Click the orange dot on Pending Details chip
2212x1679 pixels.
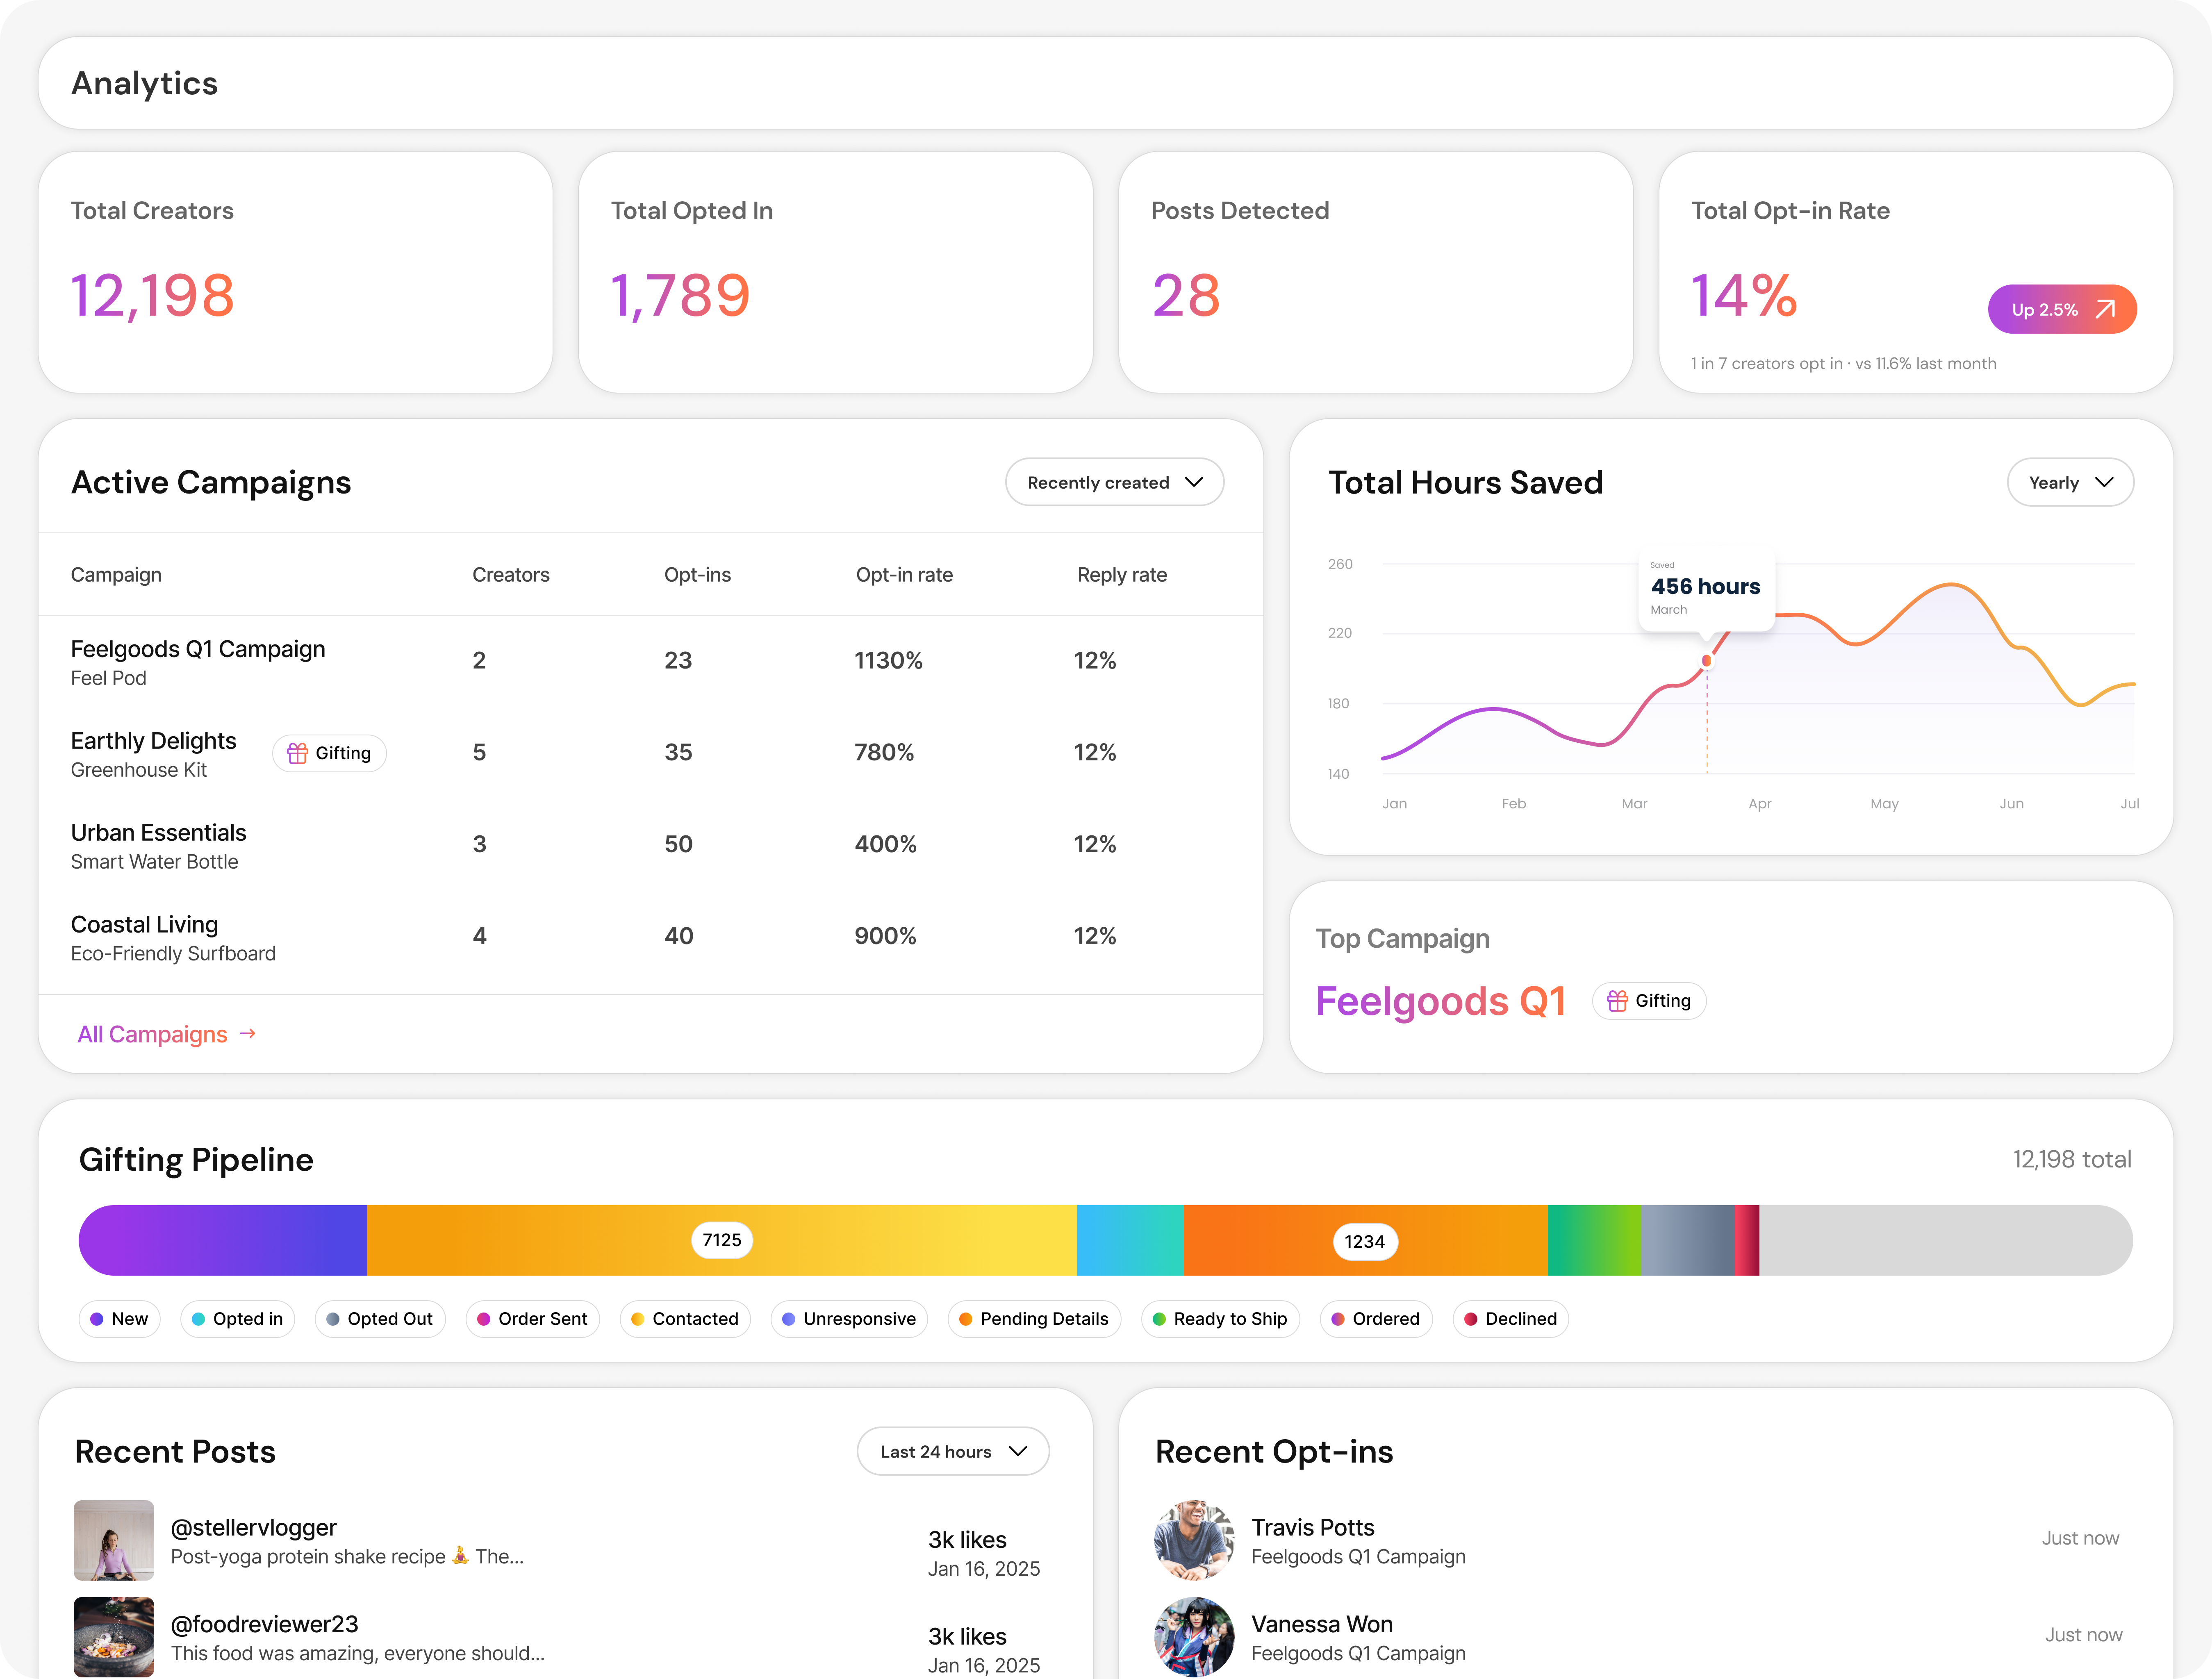[966, 1319]
